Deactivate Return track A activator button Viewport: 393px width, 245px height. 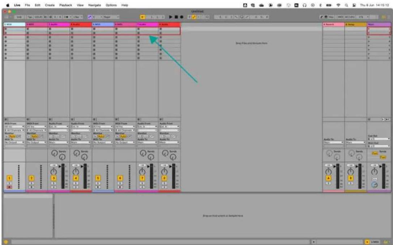coord(328,178)
